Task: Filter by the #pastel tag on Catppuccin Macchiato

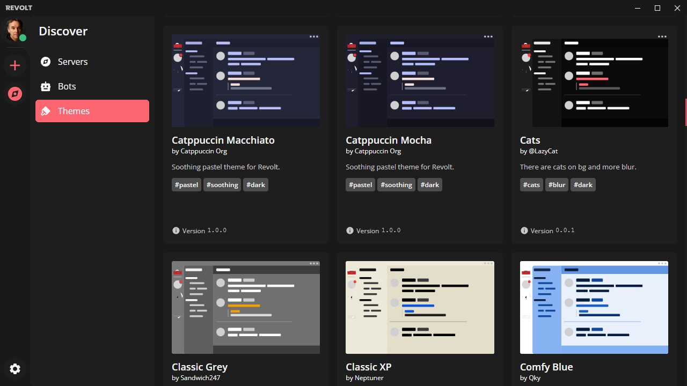Action: coord(187,185)
